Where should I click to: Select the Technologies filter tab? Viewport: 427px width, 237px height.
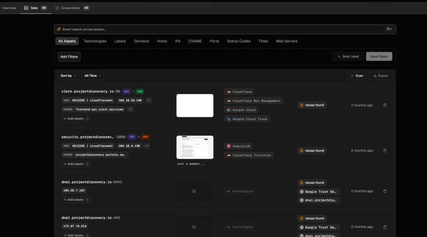point(95,41)
